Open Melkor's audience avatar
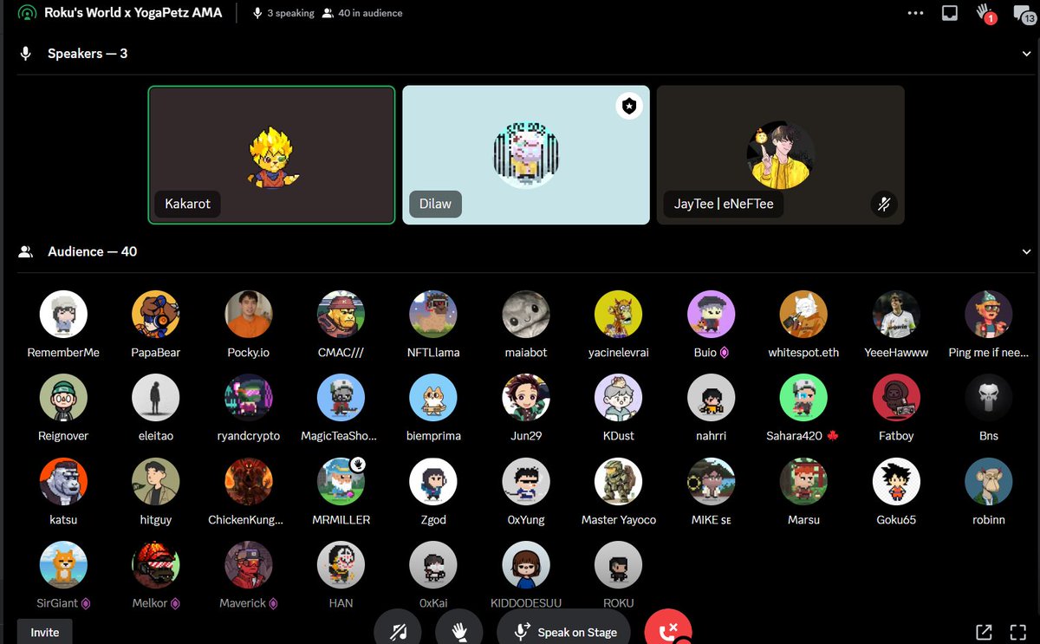The width and height of the screenshot is (1040, 644). click(156, 565)
